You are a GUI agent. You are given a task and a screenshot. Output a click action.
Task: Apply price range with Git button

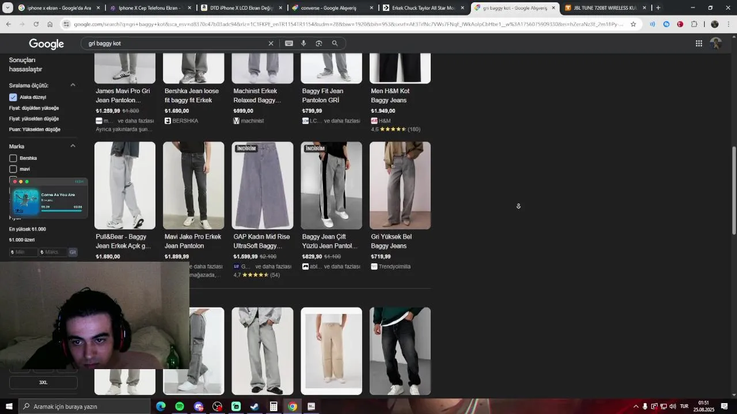(73, 252)
